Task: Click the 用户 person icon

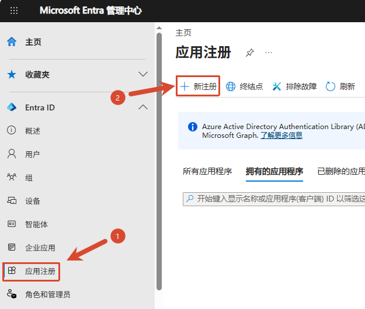Action: tap(12, 154)
